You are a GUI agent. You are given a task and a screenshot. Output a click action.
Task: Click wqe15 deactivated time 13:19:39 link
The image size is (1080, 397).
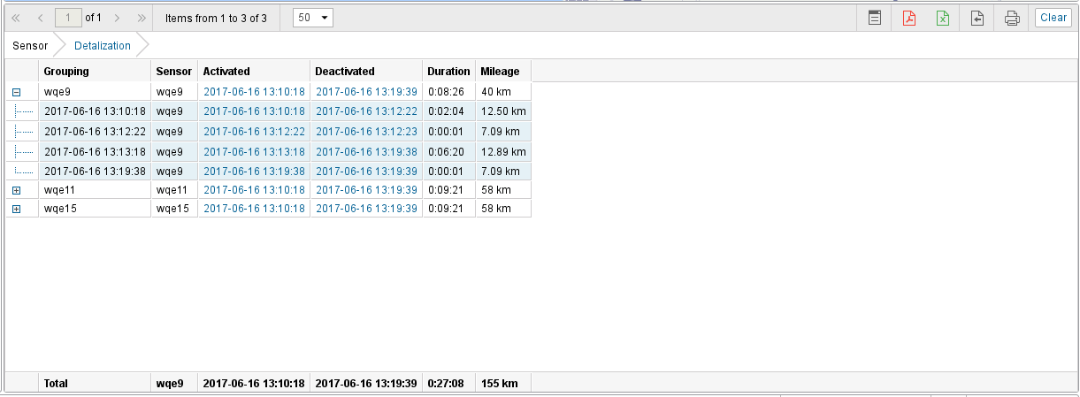coord(366,209)
